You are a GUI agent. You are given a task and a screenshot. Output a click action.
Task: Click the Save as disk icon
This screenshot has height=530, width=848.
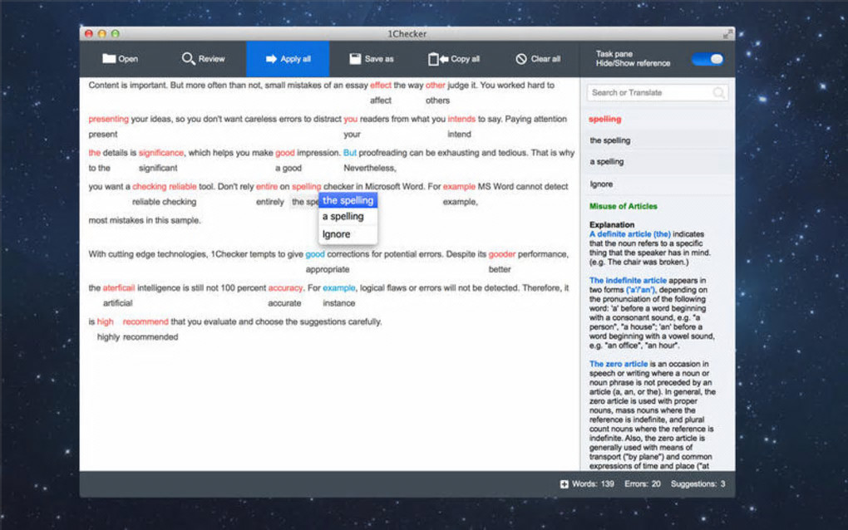[355, 58]
